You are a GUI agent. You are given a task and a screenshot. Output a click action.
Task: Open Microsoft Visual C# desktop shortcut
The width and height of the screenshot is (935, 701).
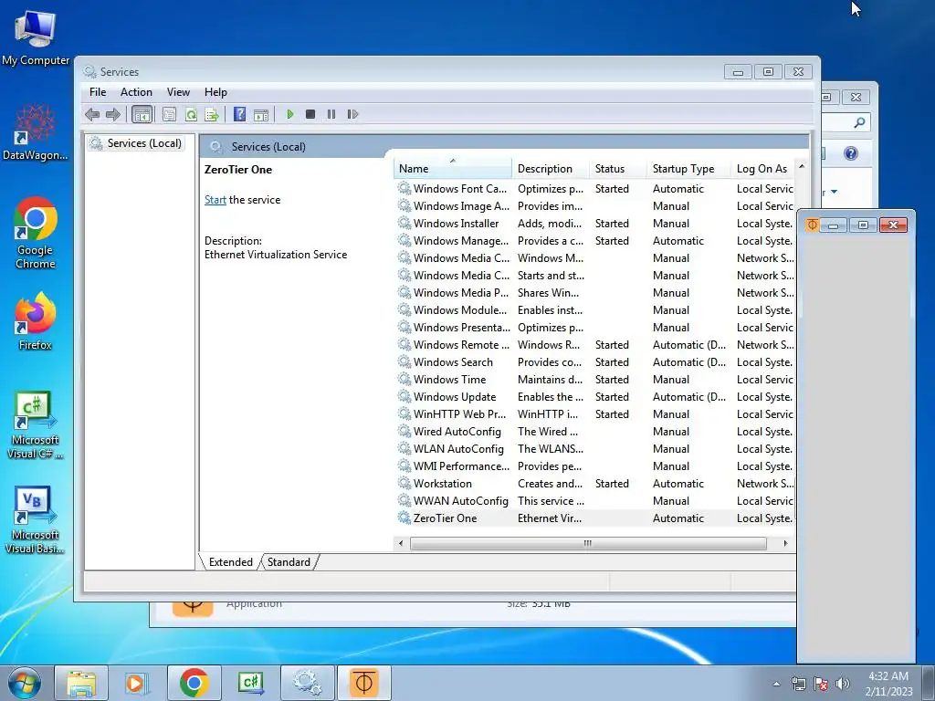coord(36,425)
